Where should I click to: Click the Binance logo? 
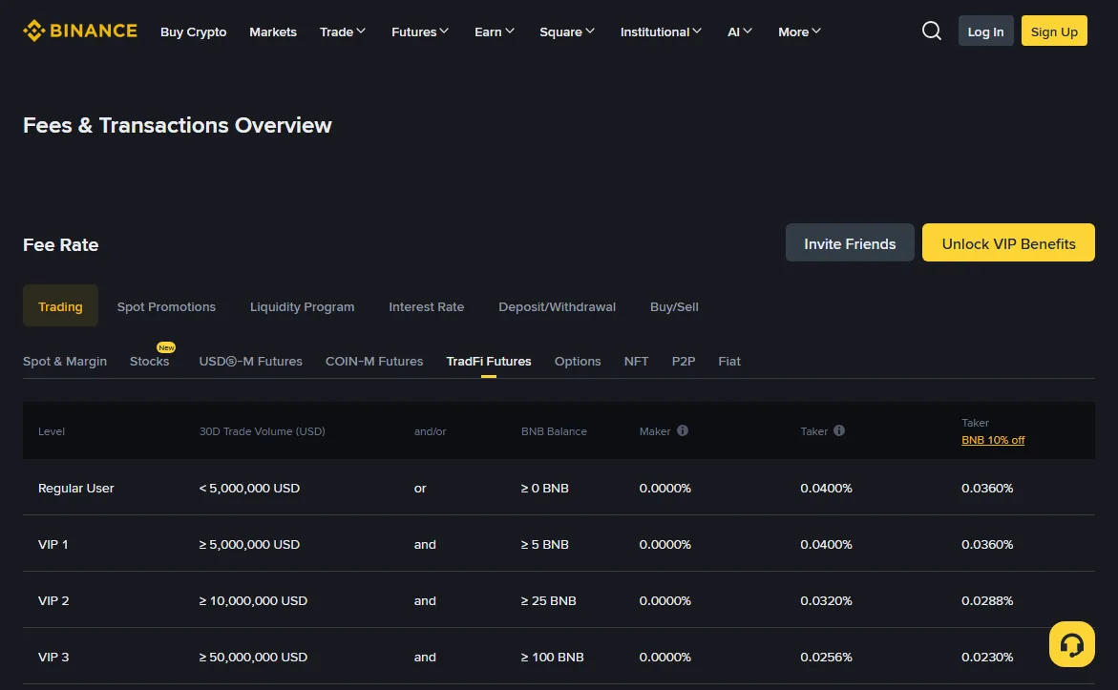(80, 31)
